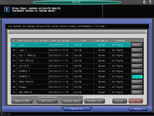154x116 pixels.
Task: Click the Trame column header
Action: coord(83,41)
